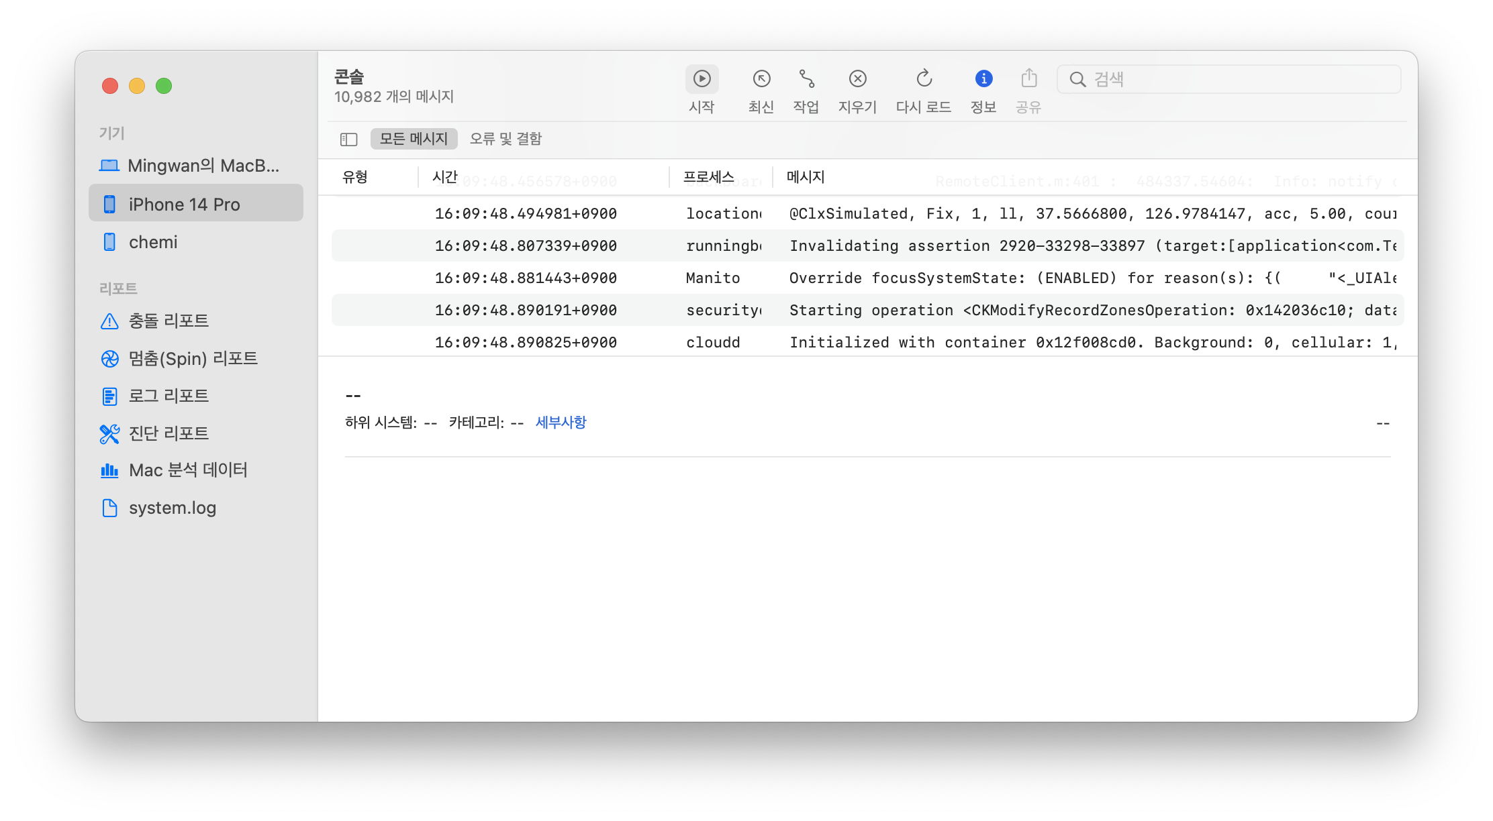The height and width of the screenshot is (821, 1493).
Task: Select the chemi device
Action: tap(153, 242)
